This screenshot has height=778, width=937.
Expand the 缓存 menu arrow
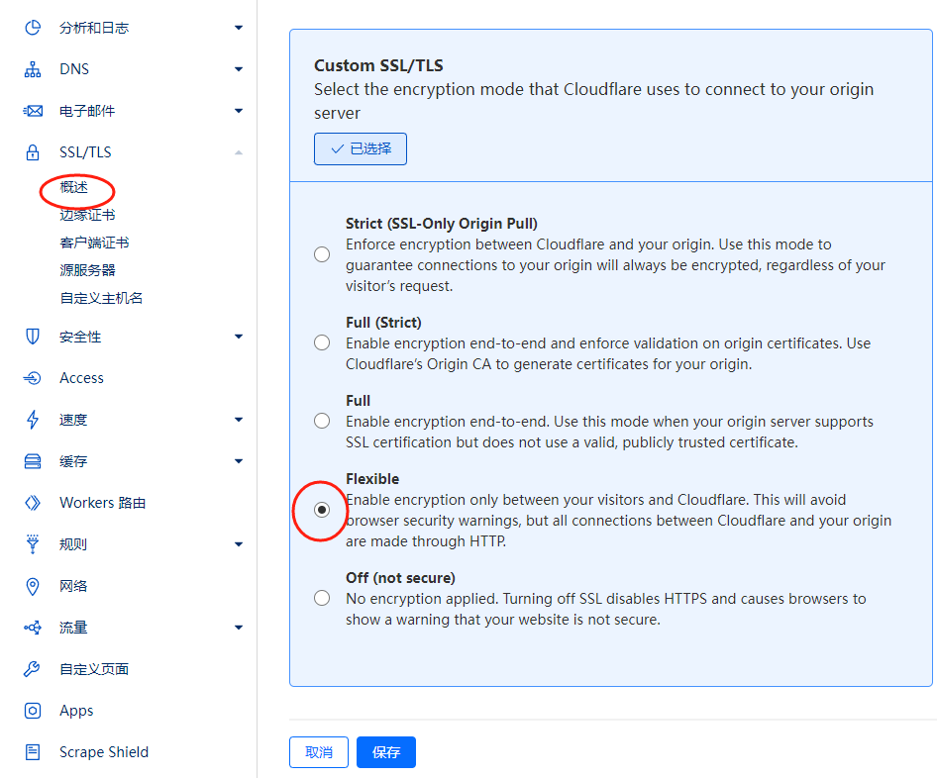239,461
